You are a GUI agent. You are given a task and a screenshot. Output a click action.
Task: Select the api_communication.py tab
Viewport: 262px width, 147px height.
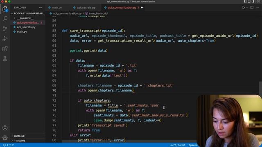[122, 7]
